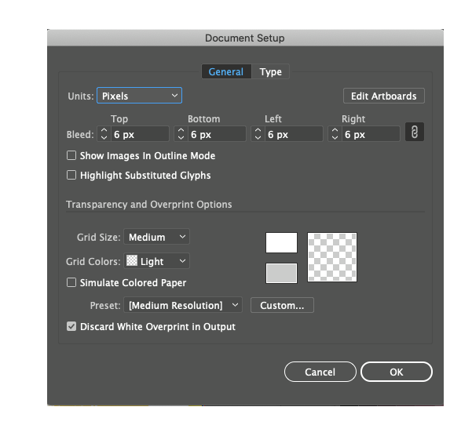Click the Top bleed stepper arrows
This screenshot has width=472, height=425.
coord(103,135)
